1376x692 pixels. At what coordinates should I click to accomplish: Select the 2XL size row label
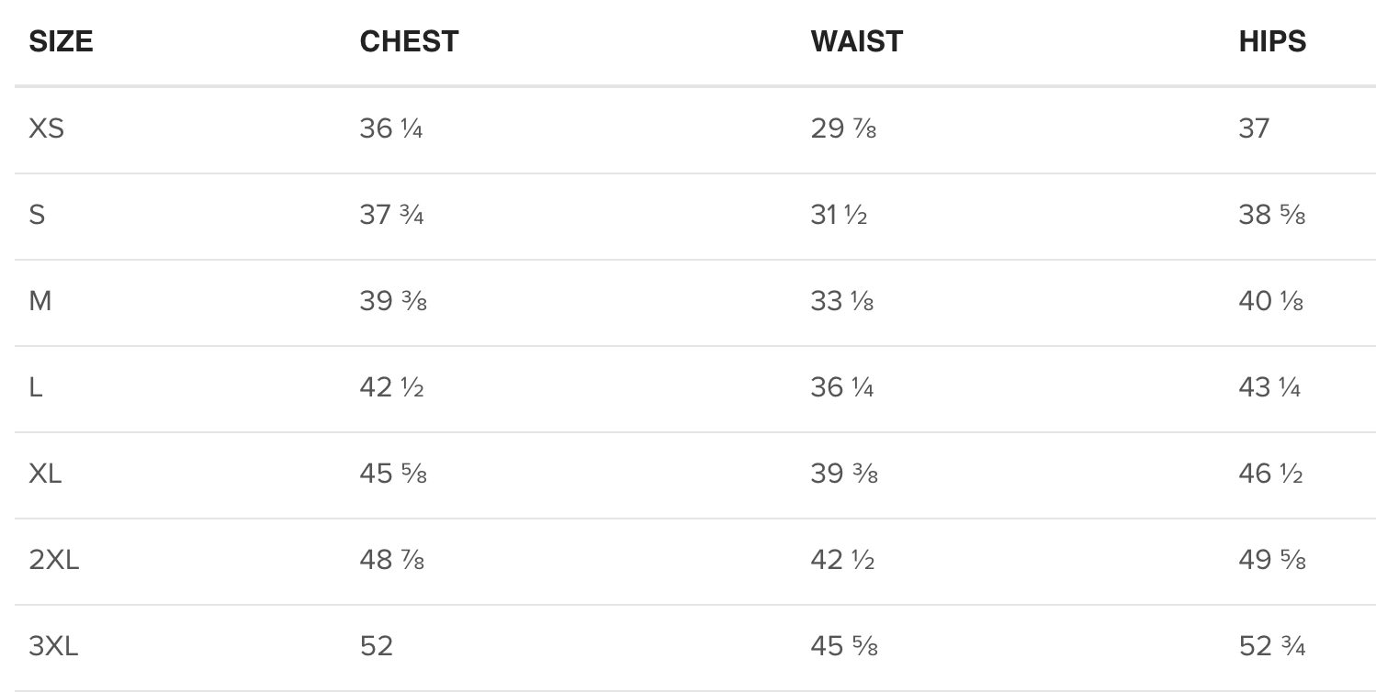coord(54,560)
